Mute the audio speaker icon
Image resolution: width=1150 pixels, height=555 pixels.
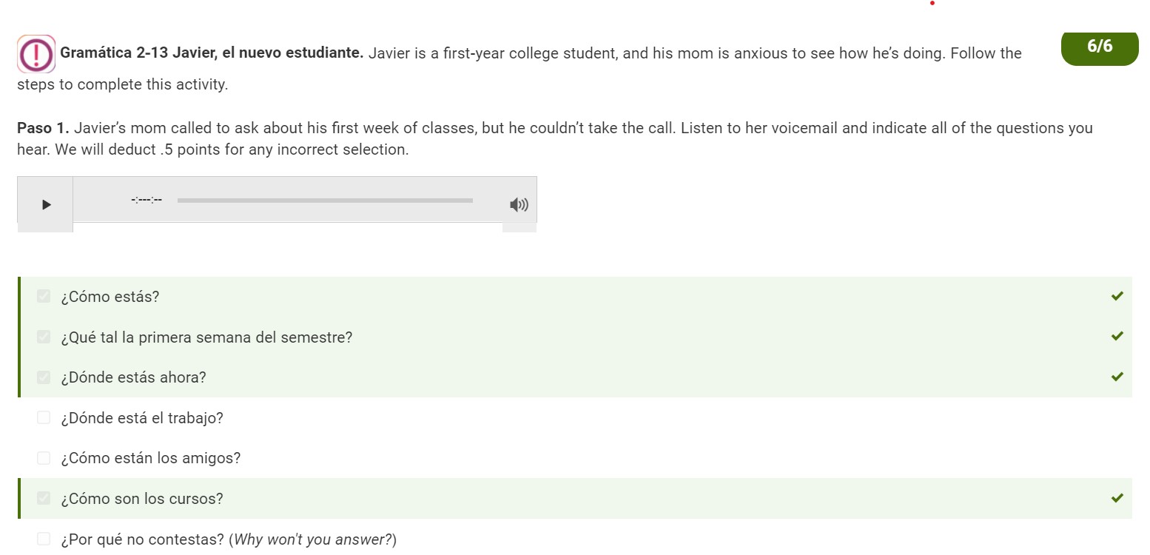tap(519, 205)
